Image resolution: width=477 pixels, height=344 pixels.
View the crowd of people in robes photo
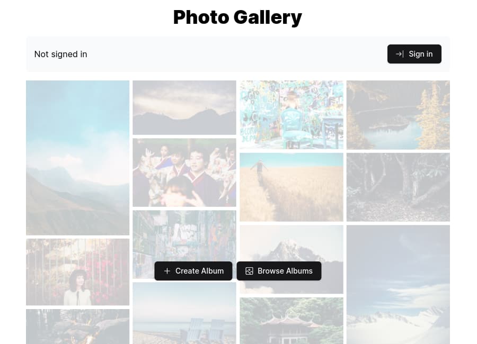click(x=184, y=173)
